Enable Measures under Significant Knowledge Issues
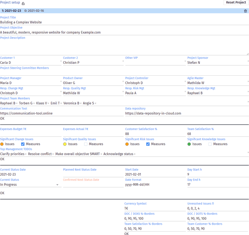This screenshot has width=249, height=235. [x=210, y=144]
